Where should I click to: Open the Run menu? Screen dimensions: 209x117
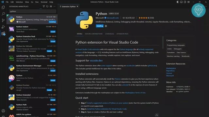[37, 2]
